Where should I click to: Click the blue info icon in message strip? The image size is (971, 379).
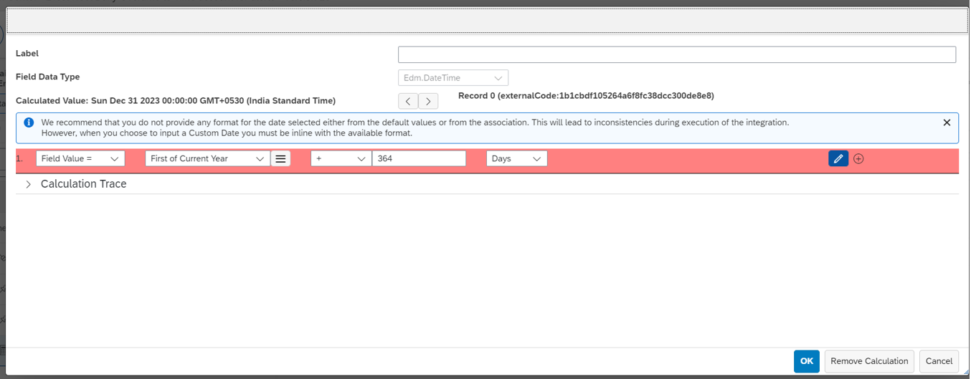coord(29,123)
